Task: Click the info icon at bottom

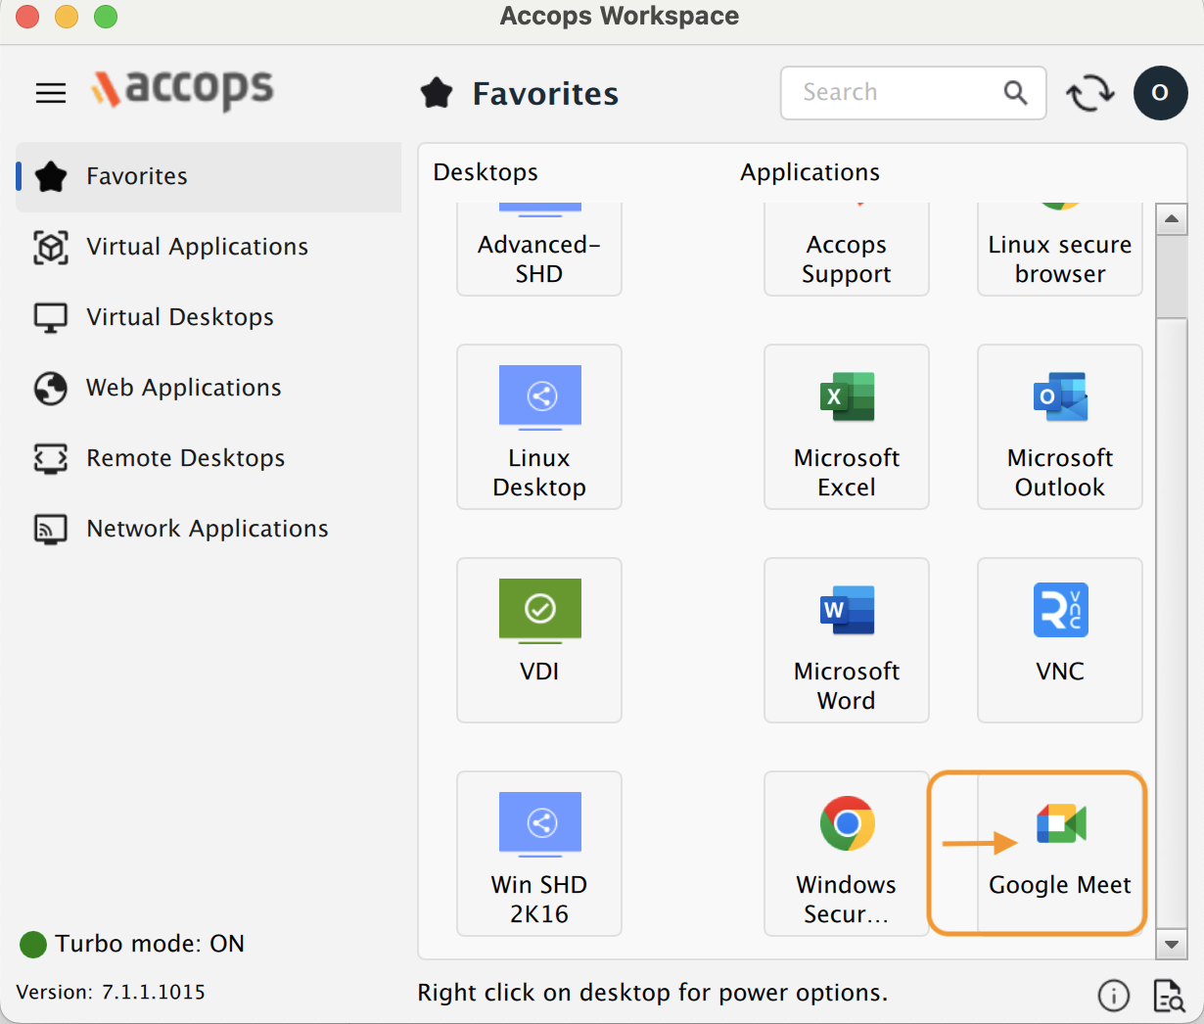Action: (x=1113, y=996)
